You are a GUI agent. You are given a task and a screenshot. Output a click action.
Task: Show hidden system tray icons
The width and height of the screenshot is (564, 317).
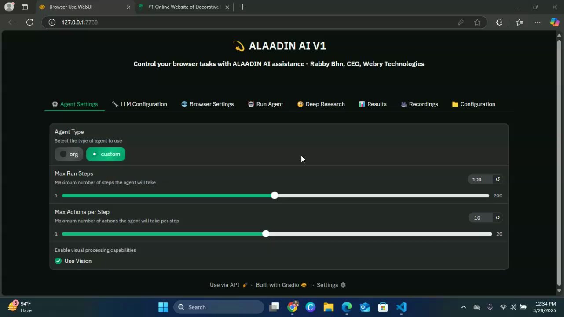[x=463, y=307]
